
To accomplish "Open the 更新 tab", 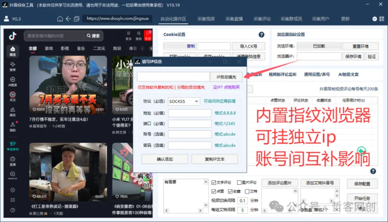I will pyautogui.click(x=345, y=19).
